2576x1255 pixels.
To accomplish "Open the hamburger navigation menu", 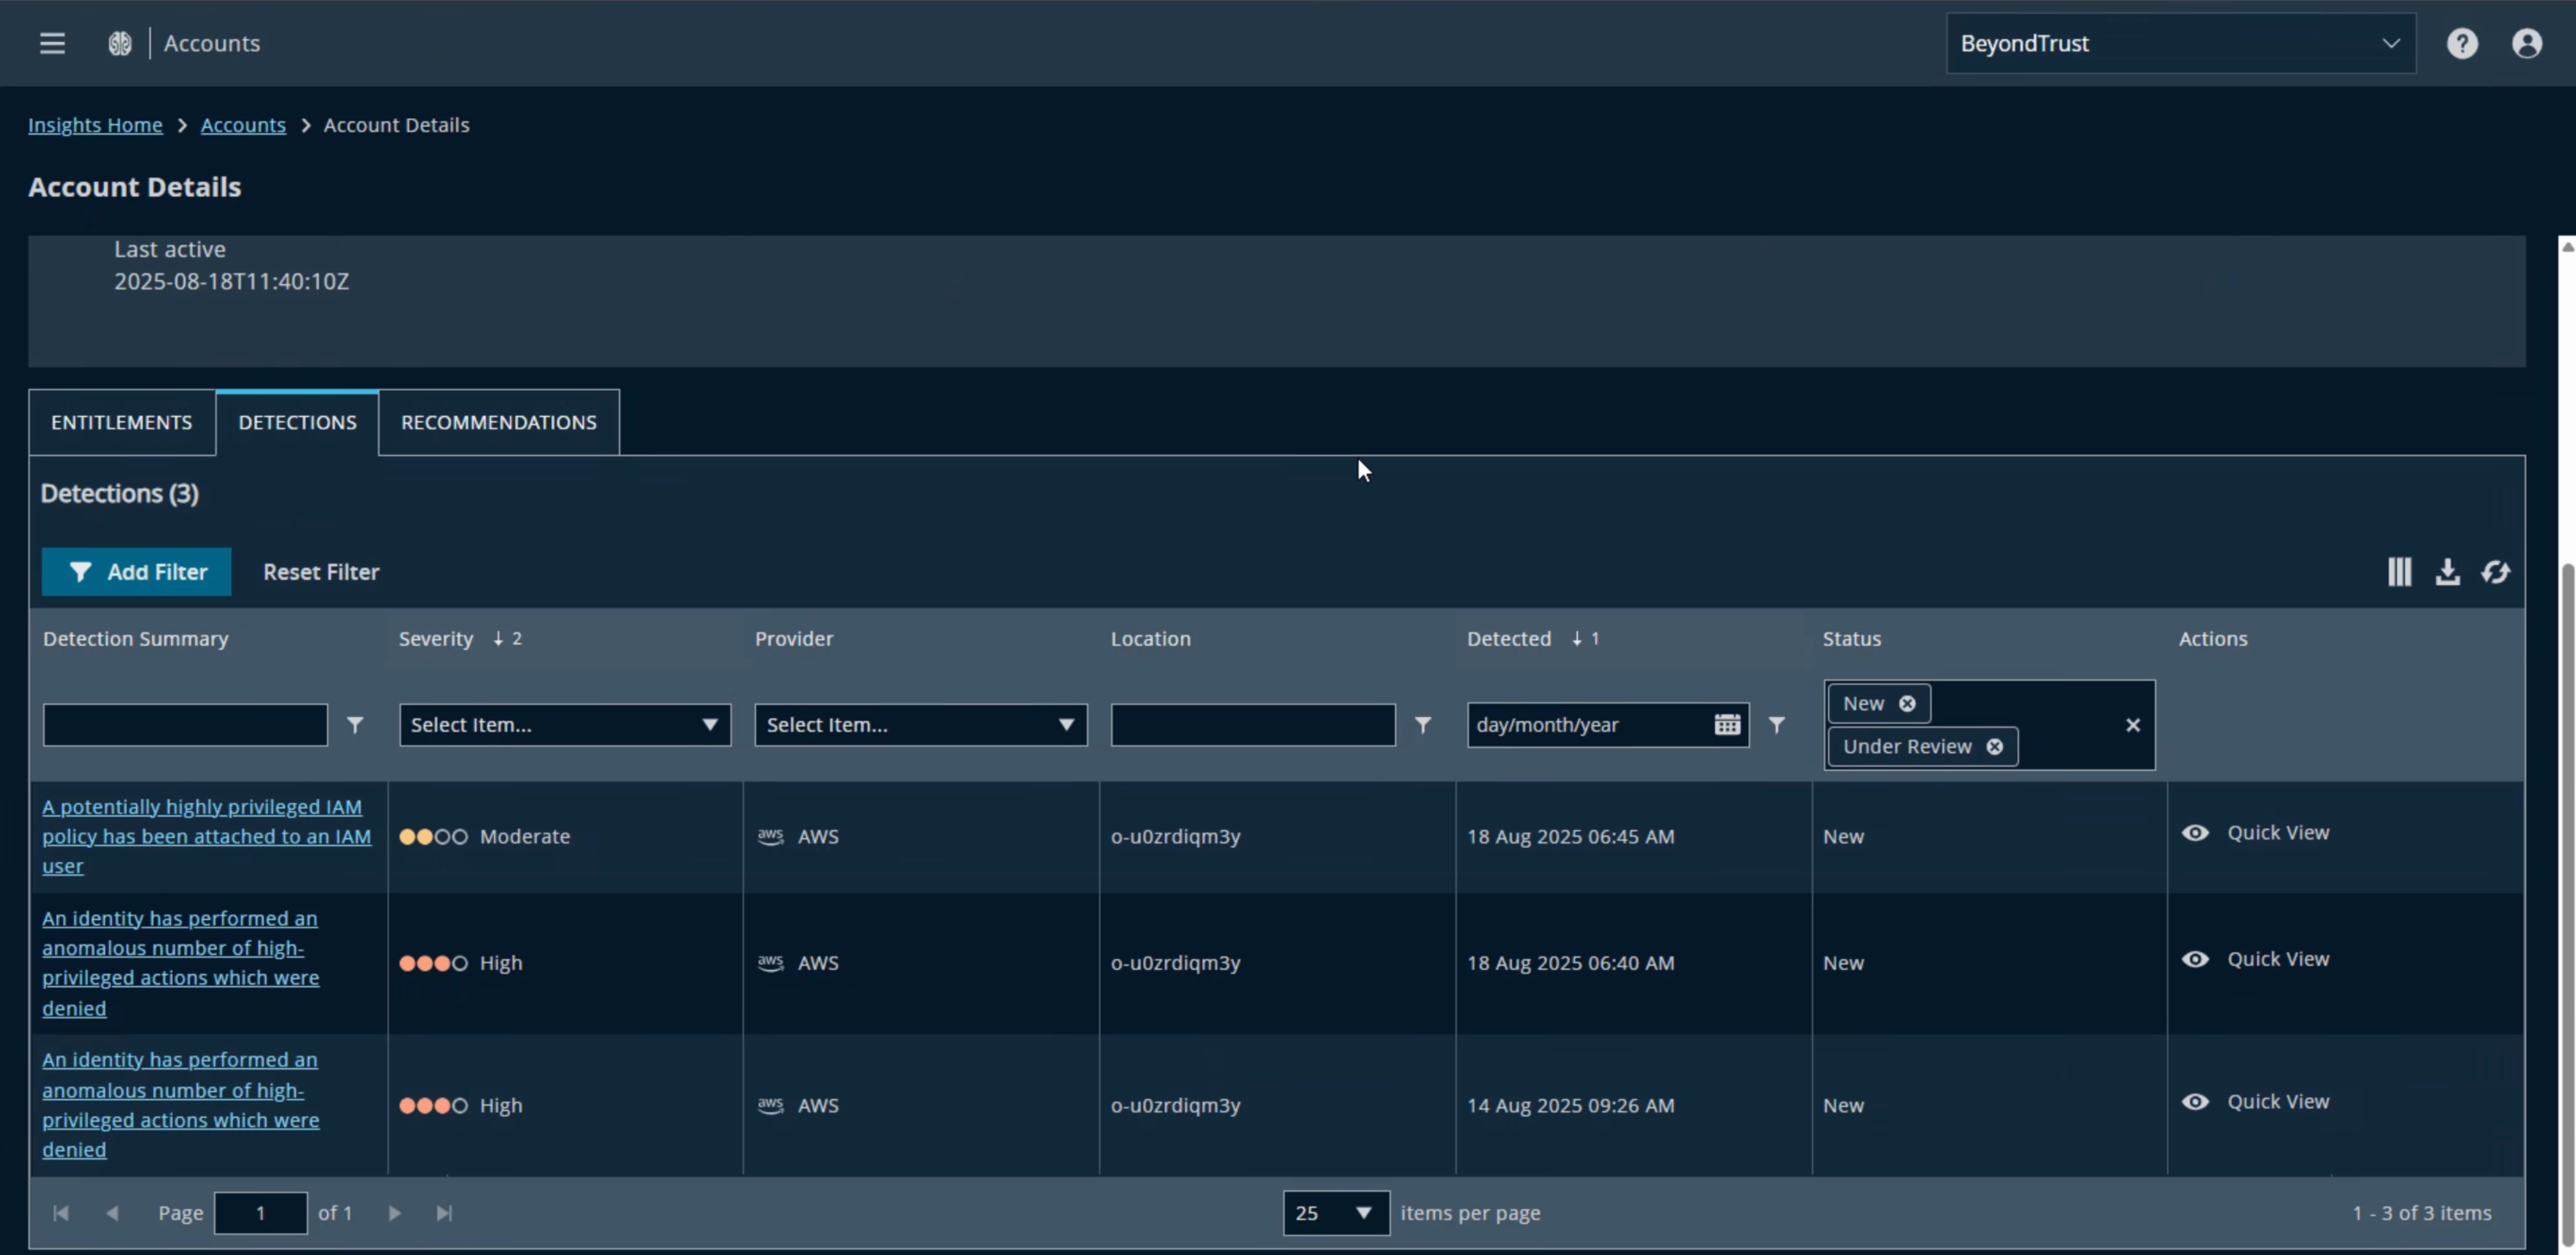I will tap(52, 43).
